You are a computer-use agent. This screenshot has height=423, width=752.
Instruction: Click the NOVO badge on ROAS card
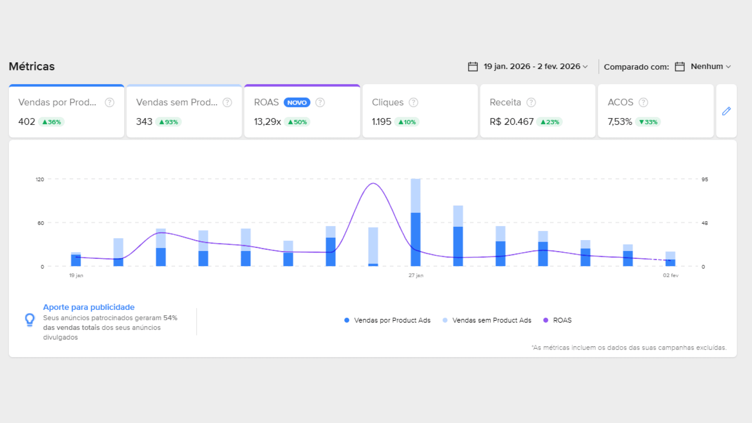[x=297, y=103]
